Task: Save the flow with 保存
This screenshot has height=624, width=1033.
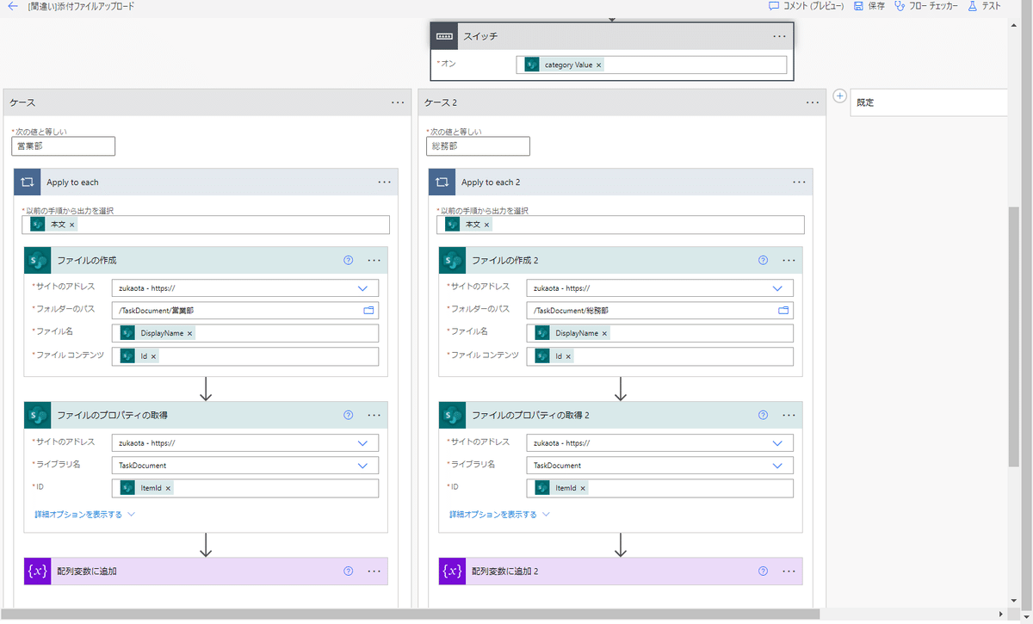Action: [869, 6]
